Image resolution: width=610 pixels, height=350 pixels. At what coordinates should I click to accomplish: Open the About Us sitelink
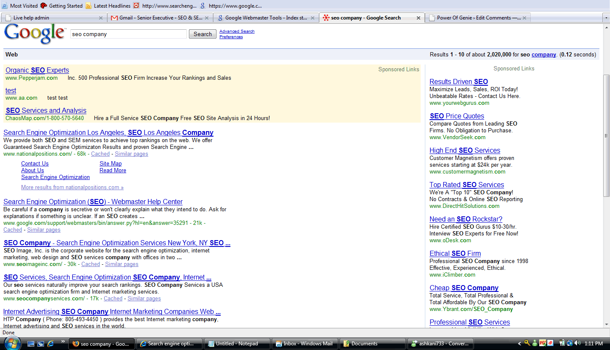coord(33,171)
